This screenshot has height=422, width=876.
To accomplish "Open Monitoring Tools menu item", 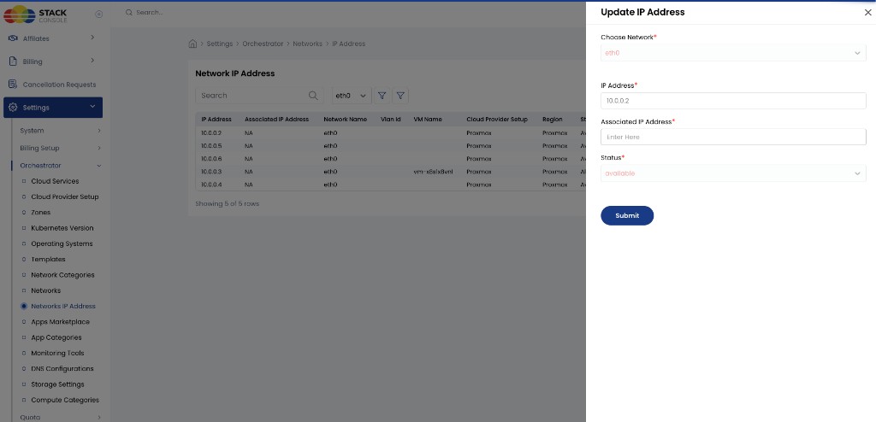I will [57, 353].
